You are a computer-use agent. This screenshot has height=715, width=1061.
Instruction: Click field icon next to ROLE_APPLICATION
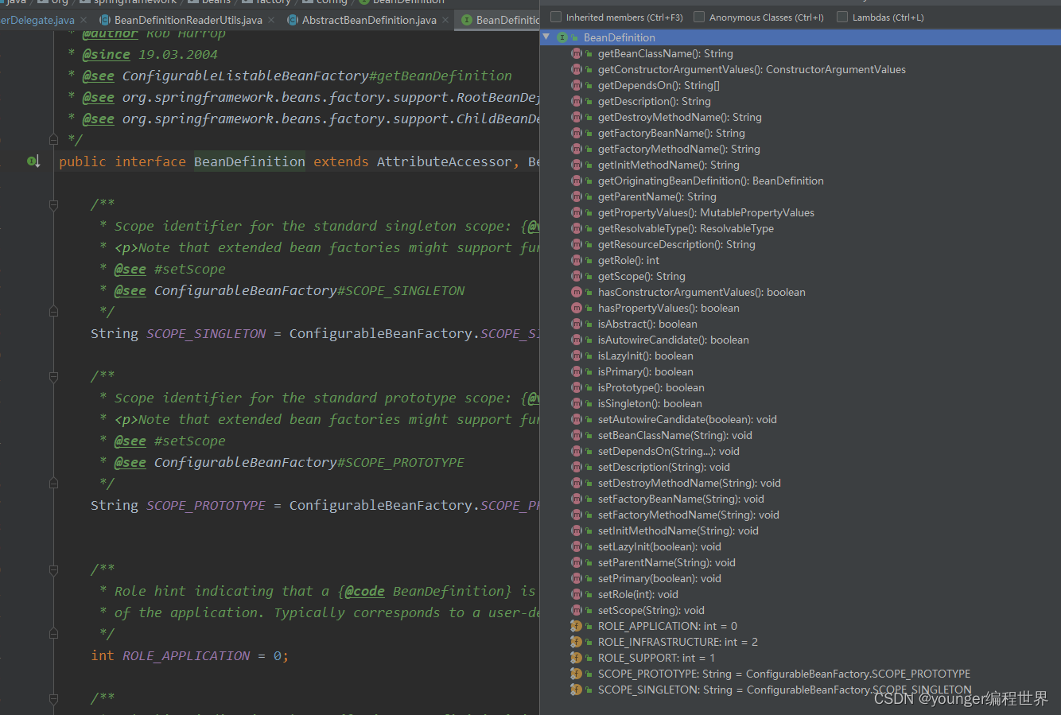click(577, 626)
